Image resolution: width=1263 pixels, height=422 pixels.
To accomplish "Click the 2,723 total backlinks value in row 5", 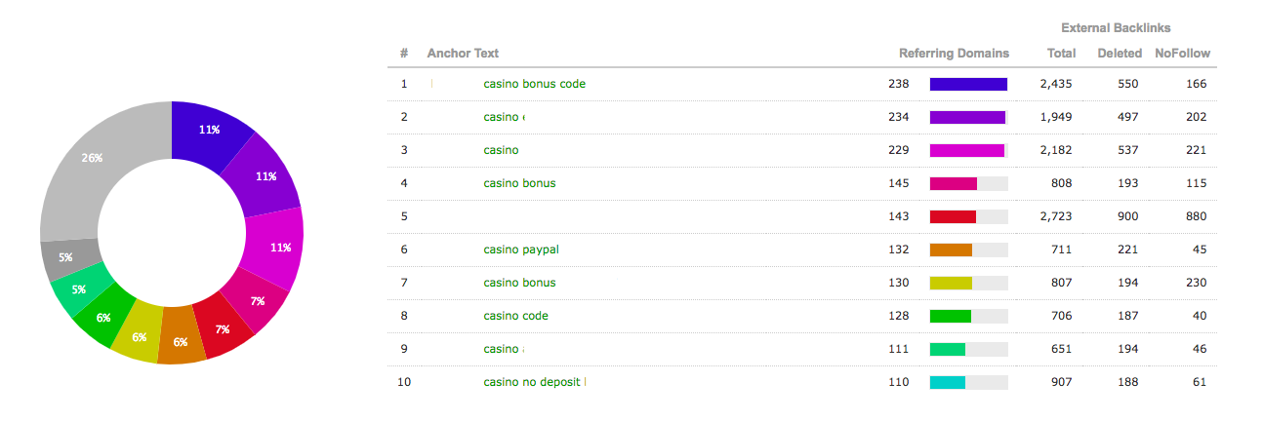I will (x=1055, y=216).
